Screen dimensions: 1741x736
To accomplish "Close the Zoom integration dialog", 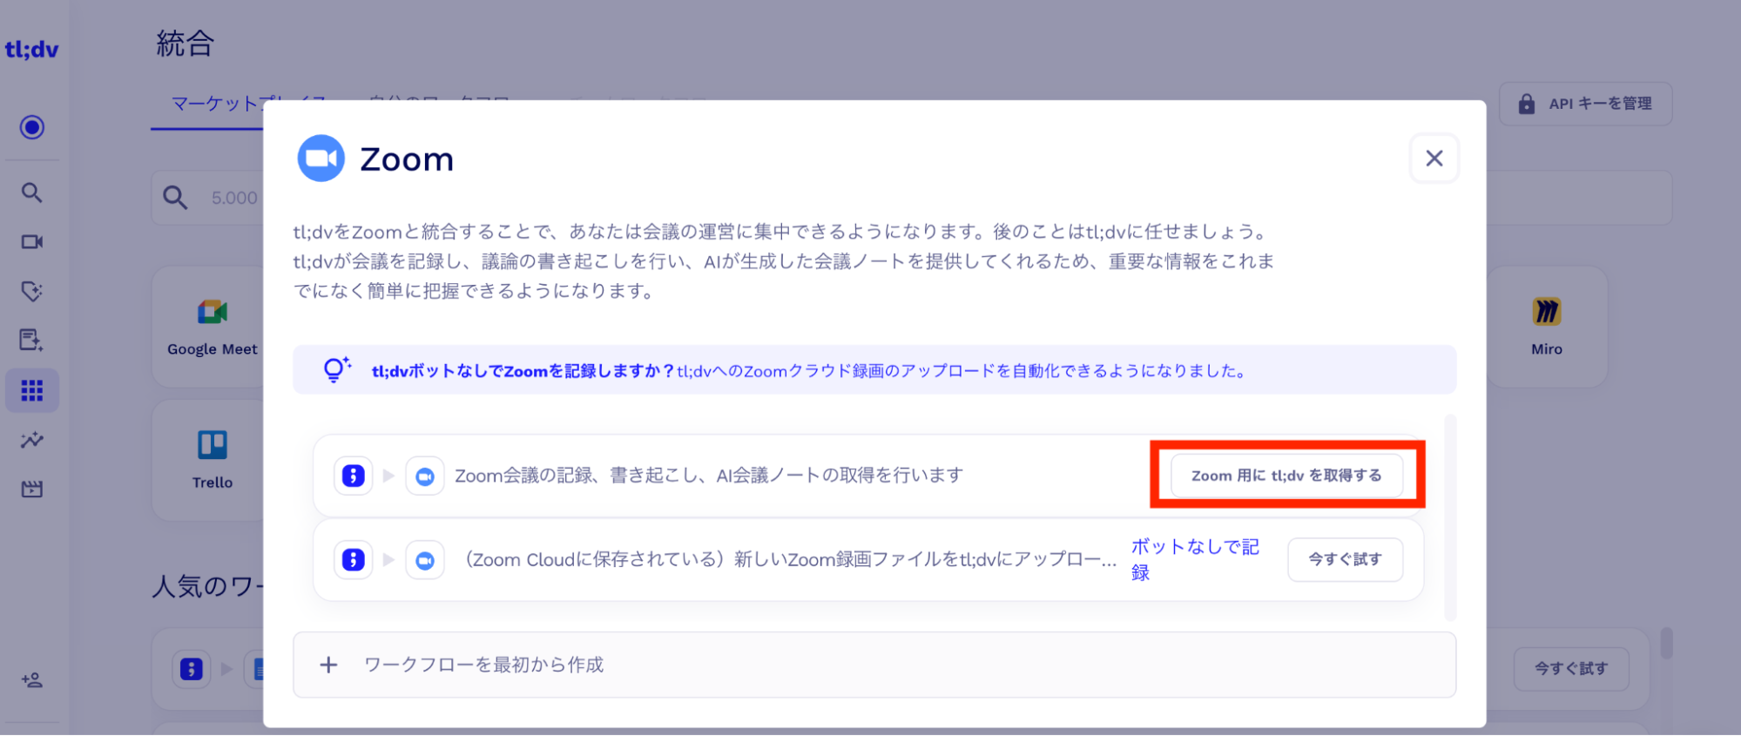I will click(x=1434, y=159).
